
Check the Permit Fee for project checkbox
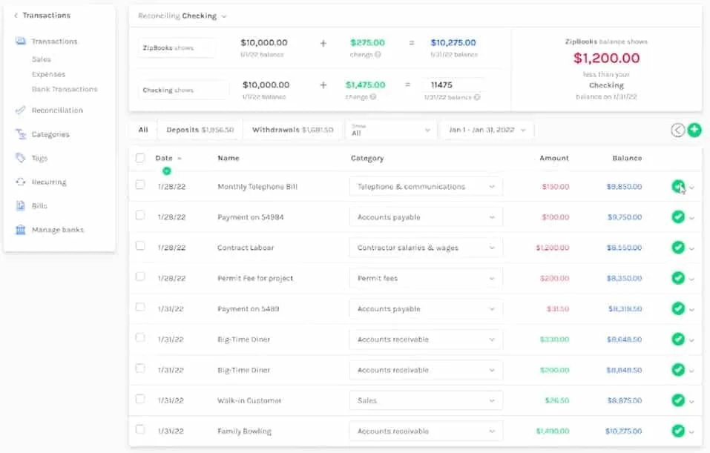click(x=140, y=276)
